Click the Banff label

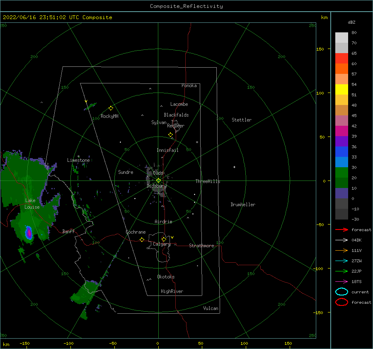[68, 231]
